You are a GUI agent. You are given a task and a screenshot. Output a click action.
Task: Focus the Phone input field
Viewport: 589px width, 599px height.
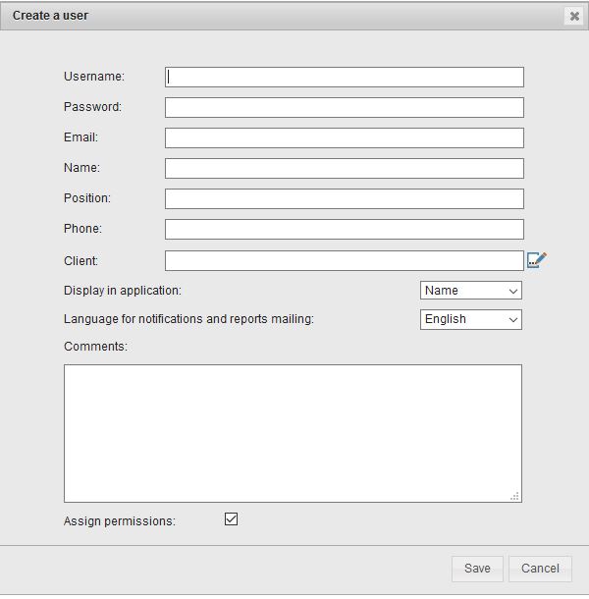tap(345, 229)
